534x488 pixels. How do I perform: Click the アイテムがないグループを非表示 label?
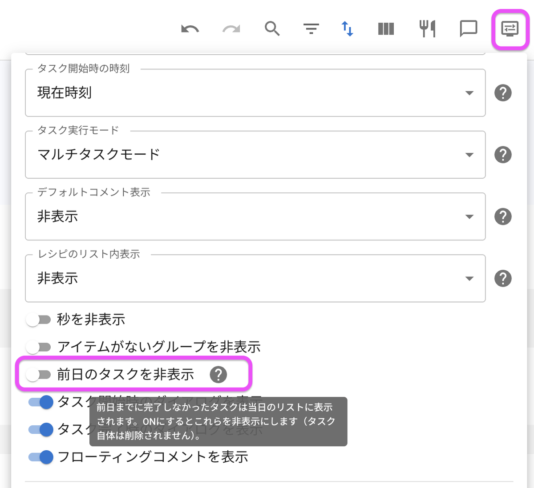pyautogui.click(x=159, y=347)
